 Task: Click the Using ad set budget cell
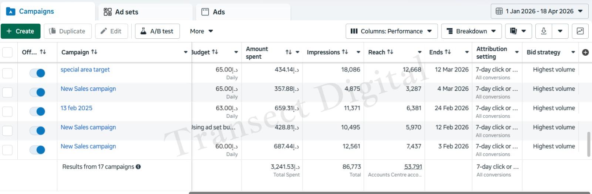[213, 127]
